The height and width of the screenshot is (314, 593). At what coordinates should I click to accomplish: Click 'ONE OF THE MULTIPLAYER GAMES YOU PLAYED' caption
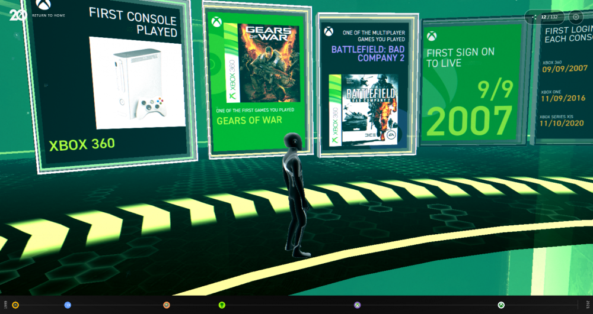point(374,36)
